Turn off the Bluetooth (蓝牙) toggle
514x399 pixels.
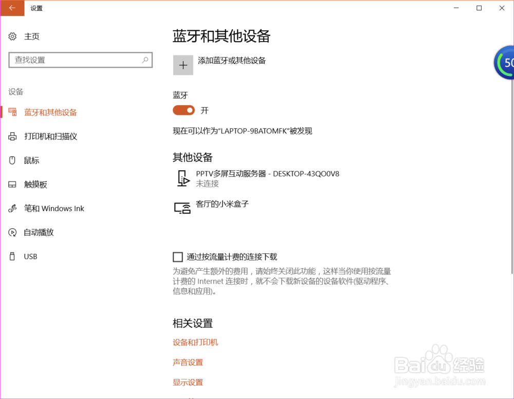click(x=183, y=110)
